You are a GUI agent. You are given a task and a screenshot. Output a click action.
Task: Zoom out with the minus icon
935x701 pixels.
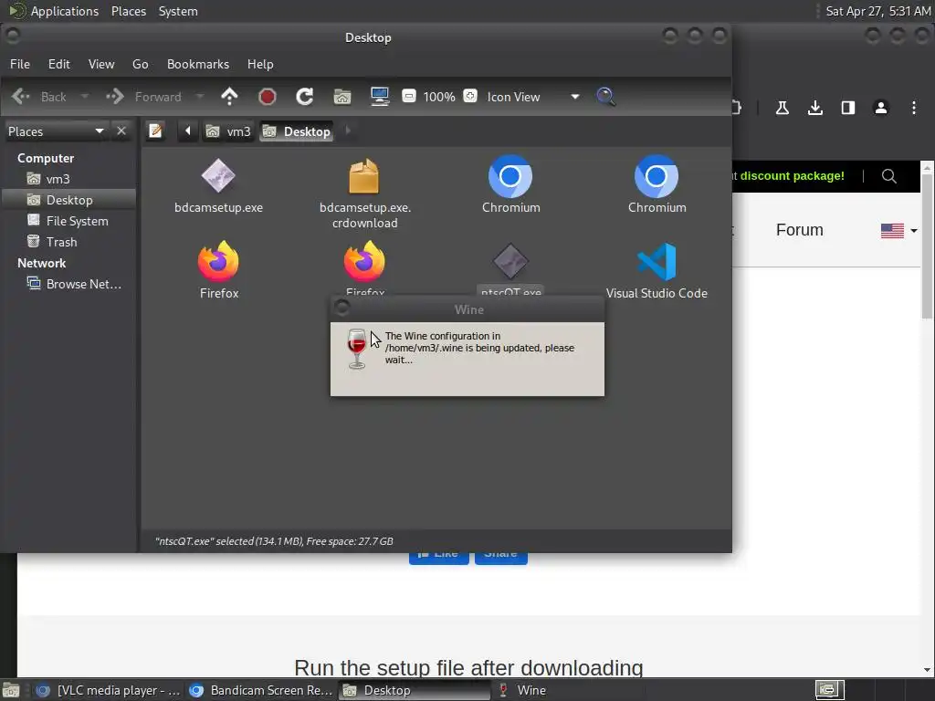tap(409, 96)
